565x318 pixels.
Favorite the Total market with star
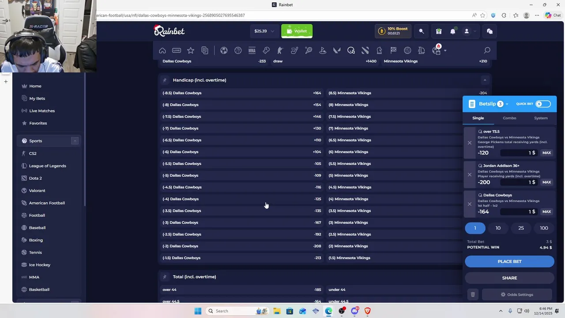[165, 277]
